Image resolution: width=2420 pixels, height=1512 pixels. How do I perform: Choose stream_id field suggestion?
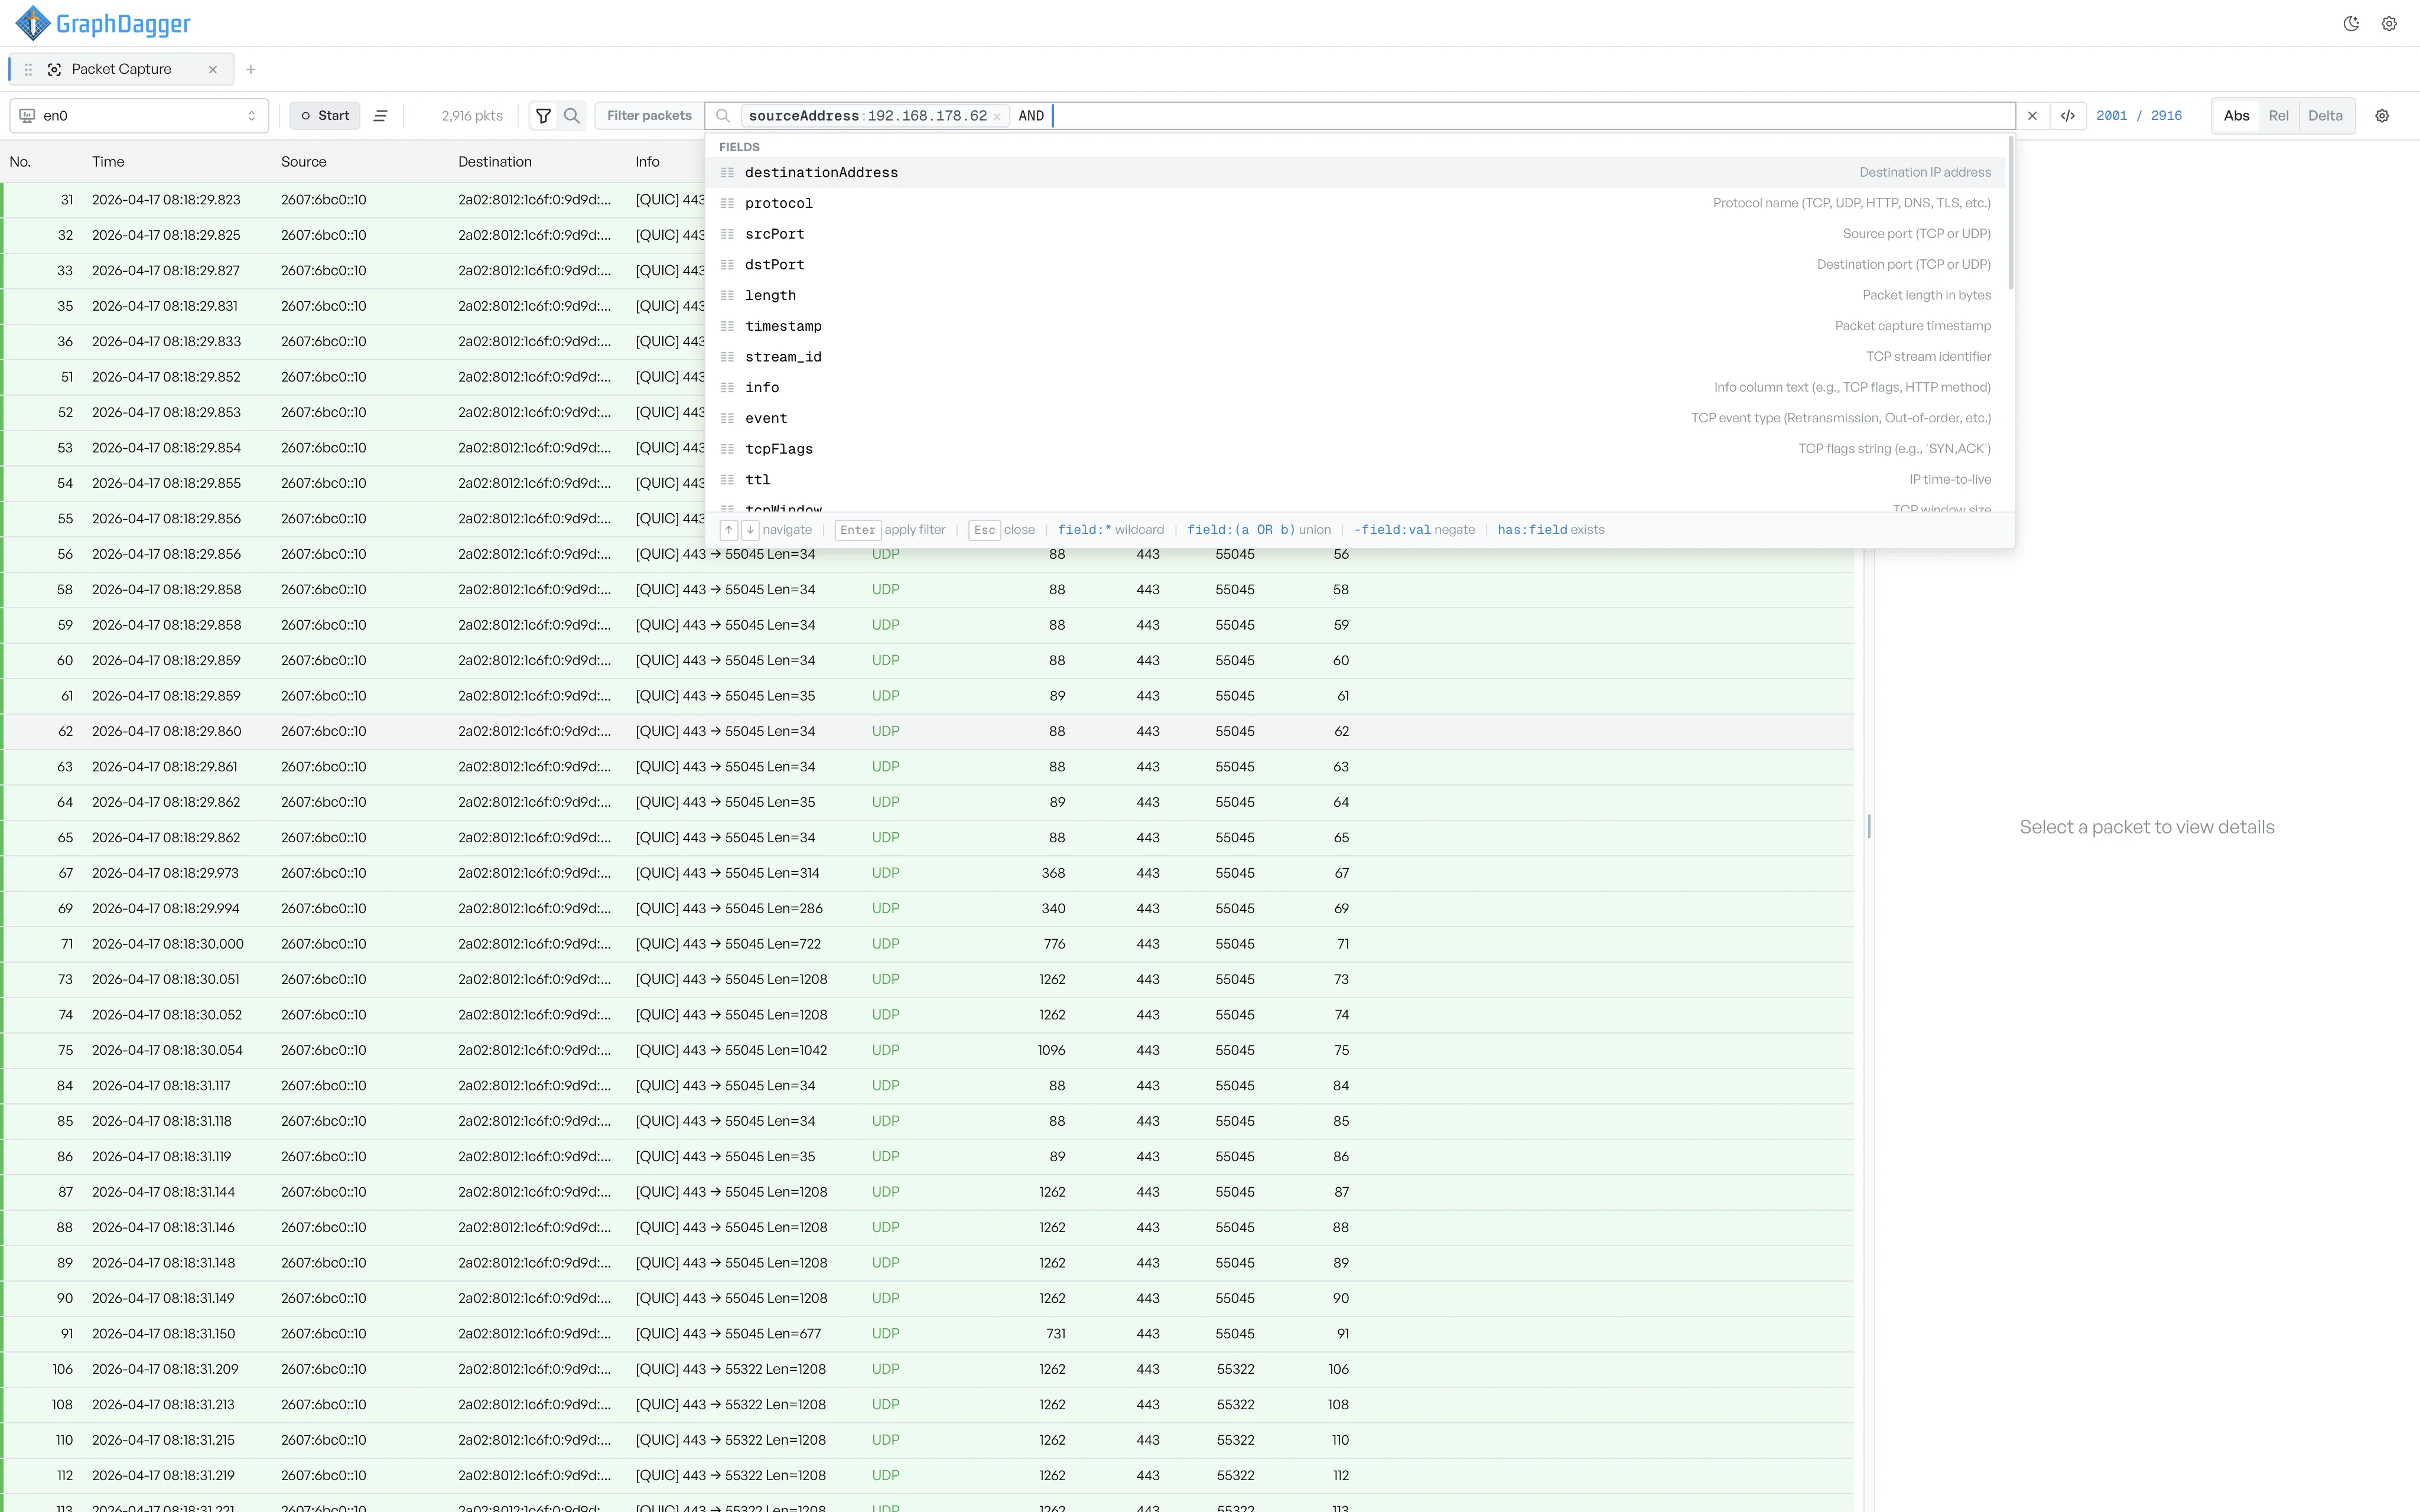coord(1355,357)
